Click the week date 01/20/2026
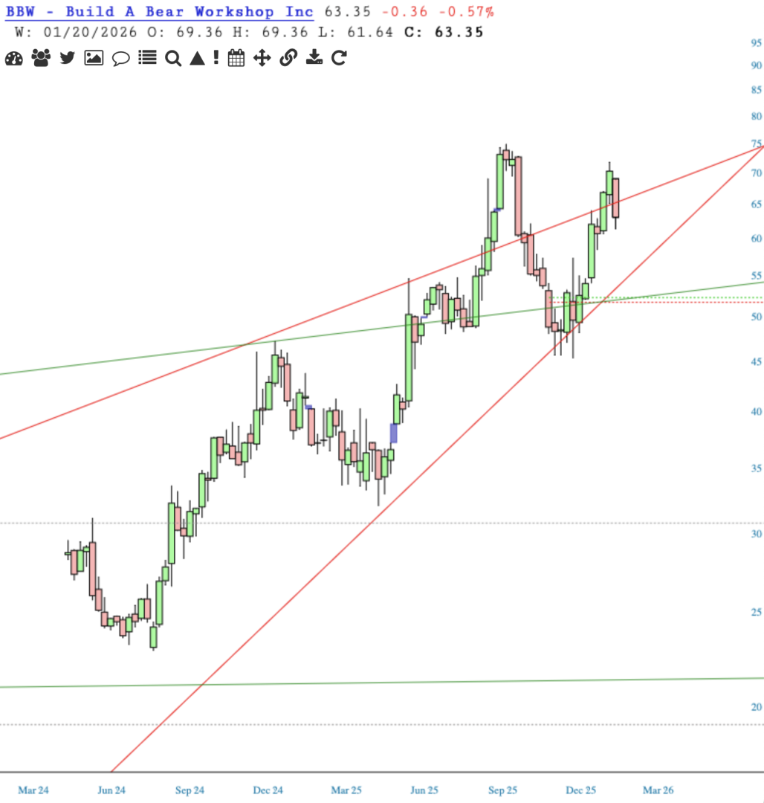764x803 pixels. click(90, 32)
